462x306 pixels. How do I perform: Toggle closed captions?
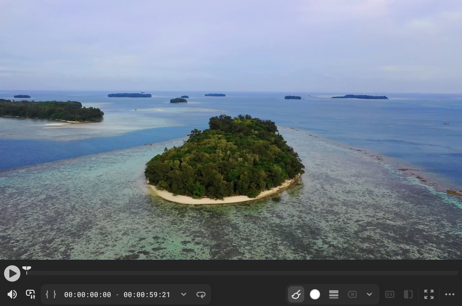[390, 294]
